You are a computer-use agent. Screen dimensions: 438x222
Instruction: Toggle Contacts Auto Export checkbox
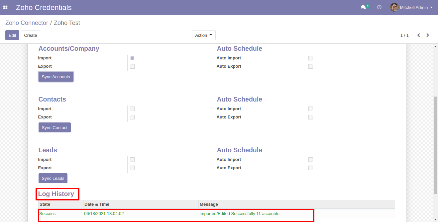pos(311,117)
